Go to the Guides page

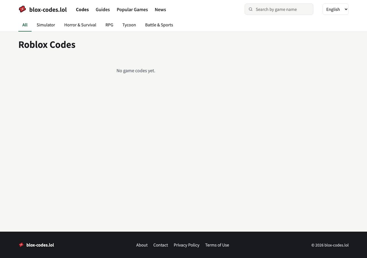pyautogui.click(x=103, y=9)
